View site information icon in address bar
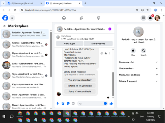165x123 pixels. point(22,10)
